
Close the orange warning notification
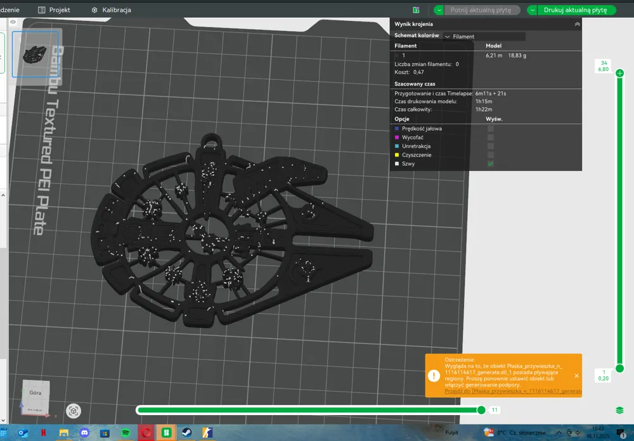tap(576, 376)
